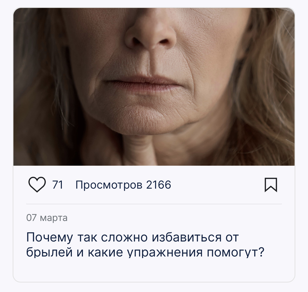Click the 'Просмотров 2166' view counter
This screenshot has height=292, width=308.
tap(123, 185)
